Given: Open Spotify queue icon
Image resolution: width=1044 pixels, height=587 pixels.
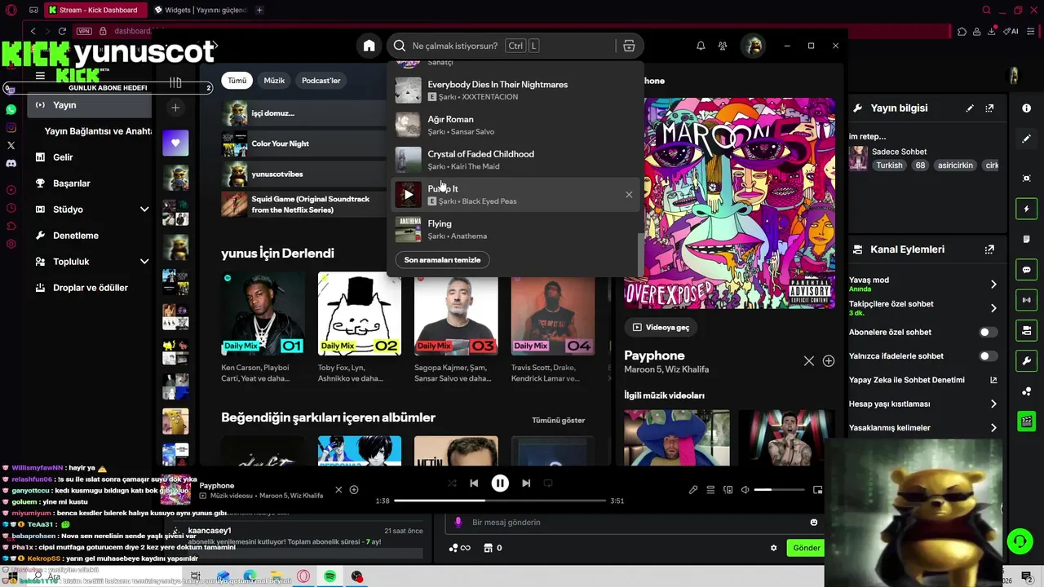Looking at the screenshot, I should tap(710, 490).
